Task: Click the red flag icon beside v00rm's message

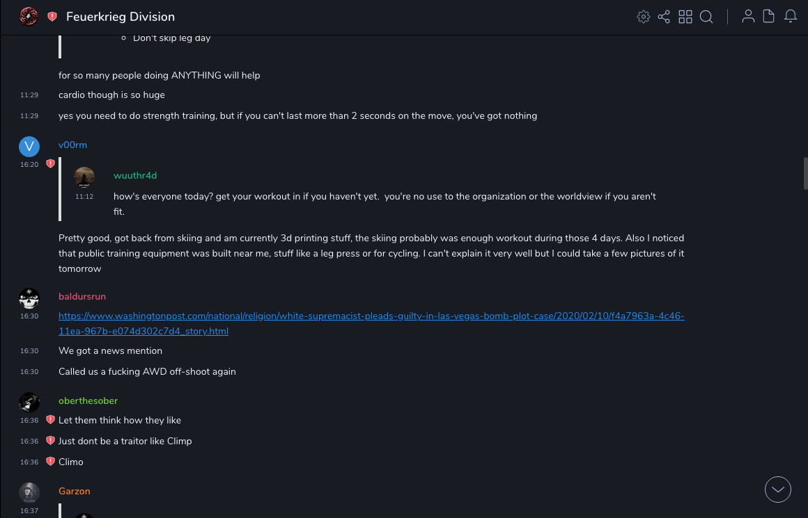Action: [50, 164]
